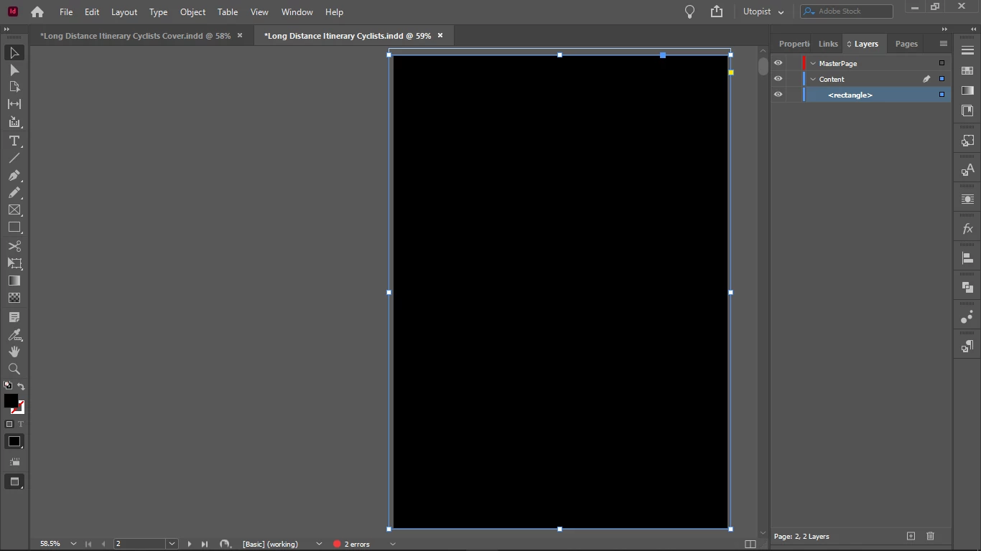Select the Note tool

(x=14, y=317)
